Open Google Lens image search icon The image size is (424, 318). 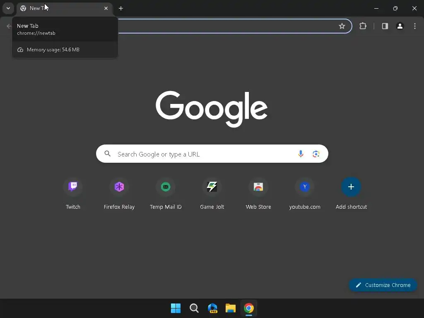tap(316, 154)
